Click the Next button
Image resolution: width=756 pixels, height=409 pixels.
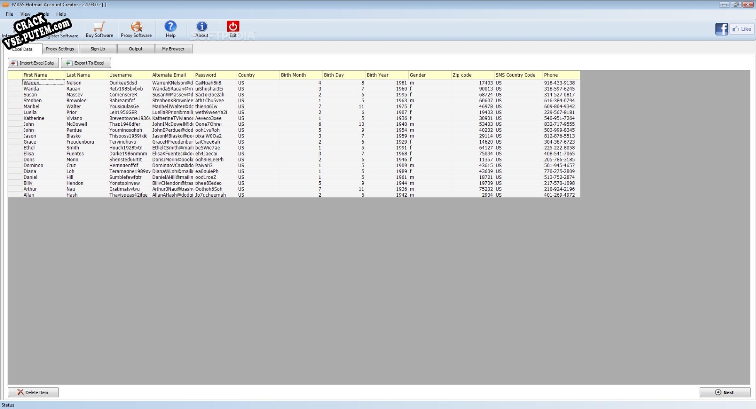725,392
